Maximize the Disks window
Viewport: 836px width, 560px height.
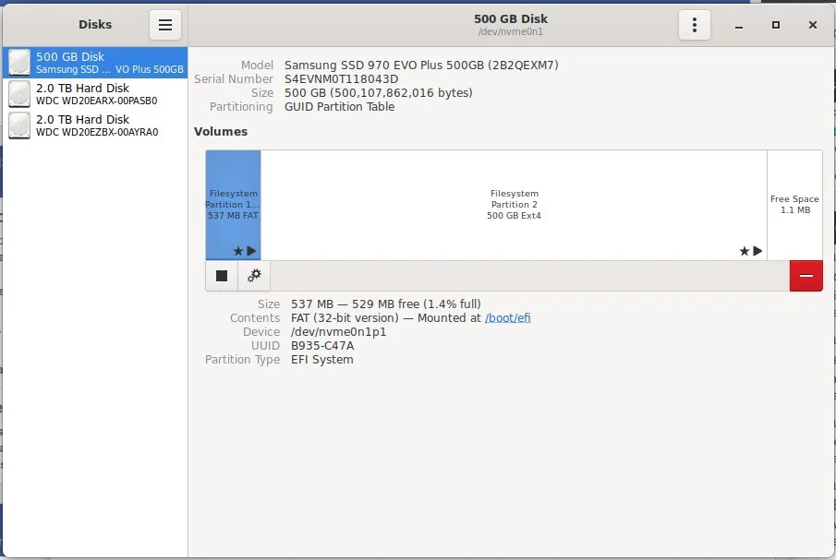(x=776, y=25)
